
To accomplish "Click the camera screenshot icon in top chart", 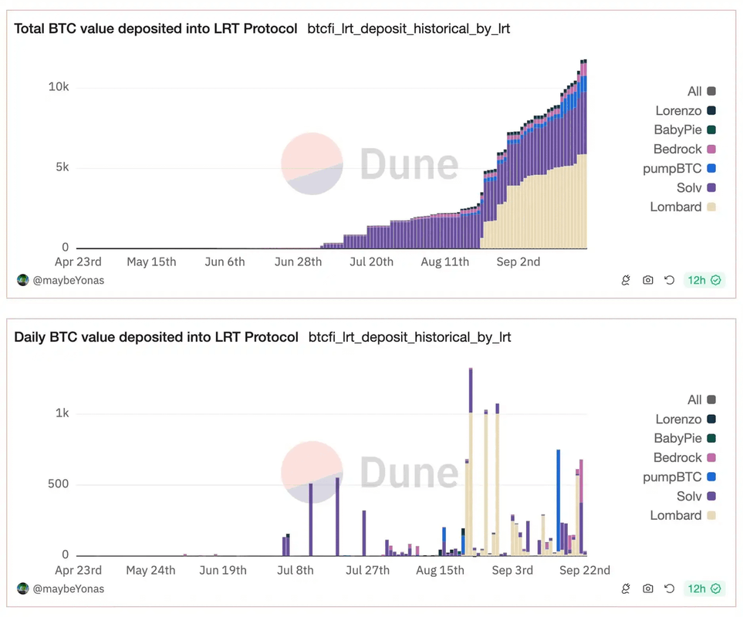I will [x=648, y=280].
